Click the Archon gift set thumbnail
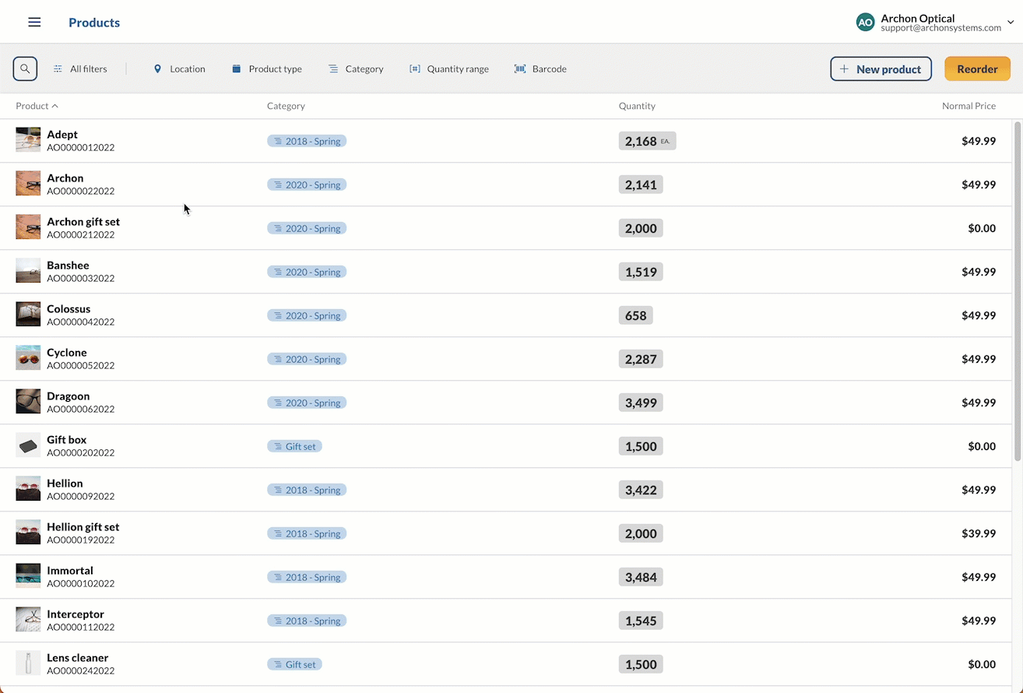Screen dimensions: 1023x693 coord(28,227)
